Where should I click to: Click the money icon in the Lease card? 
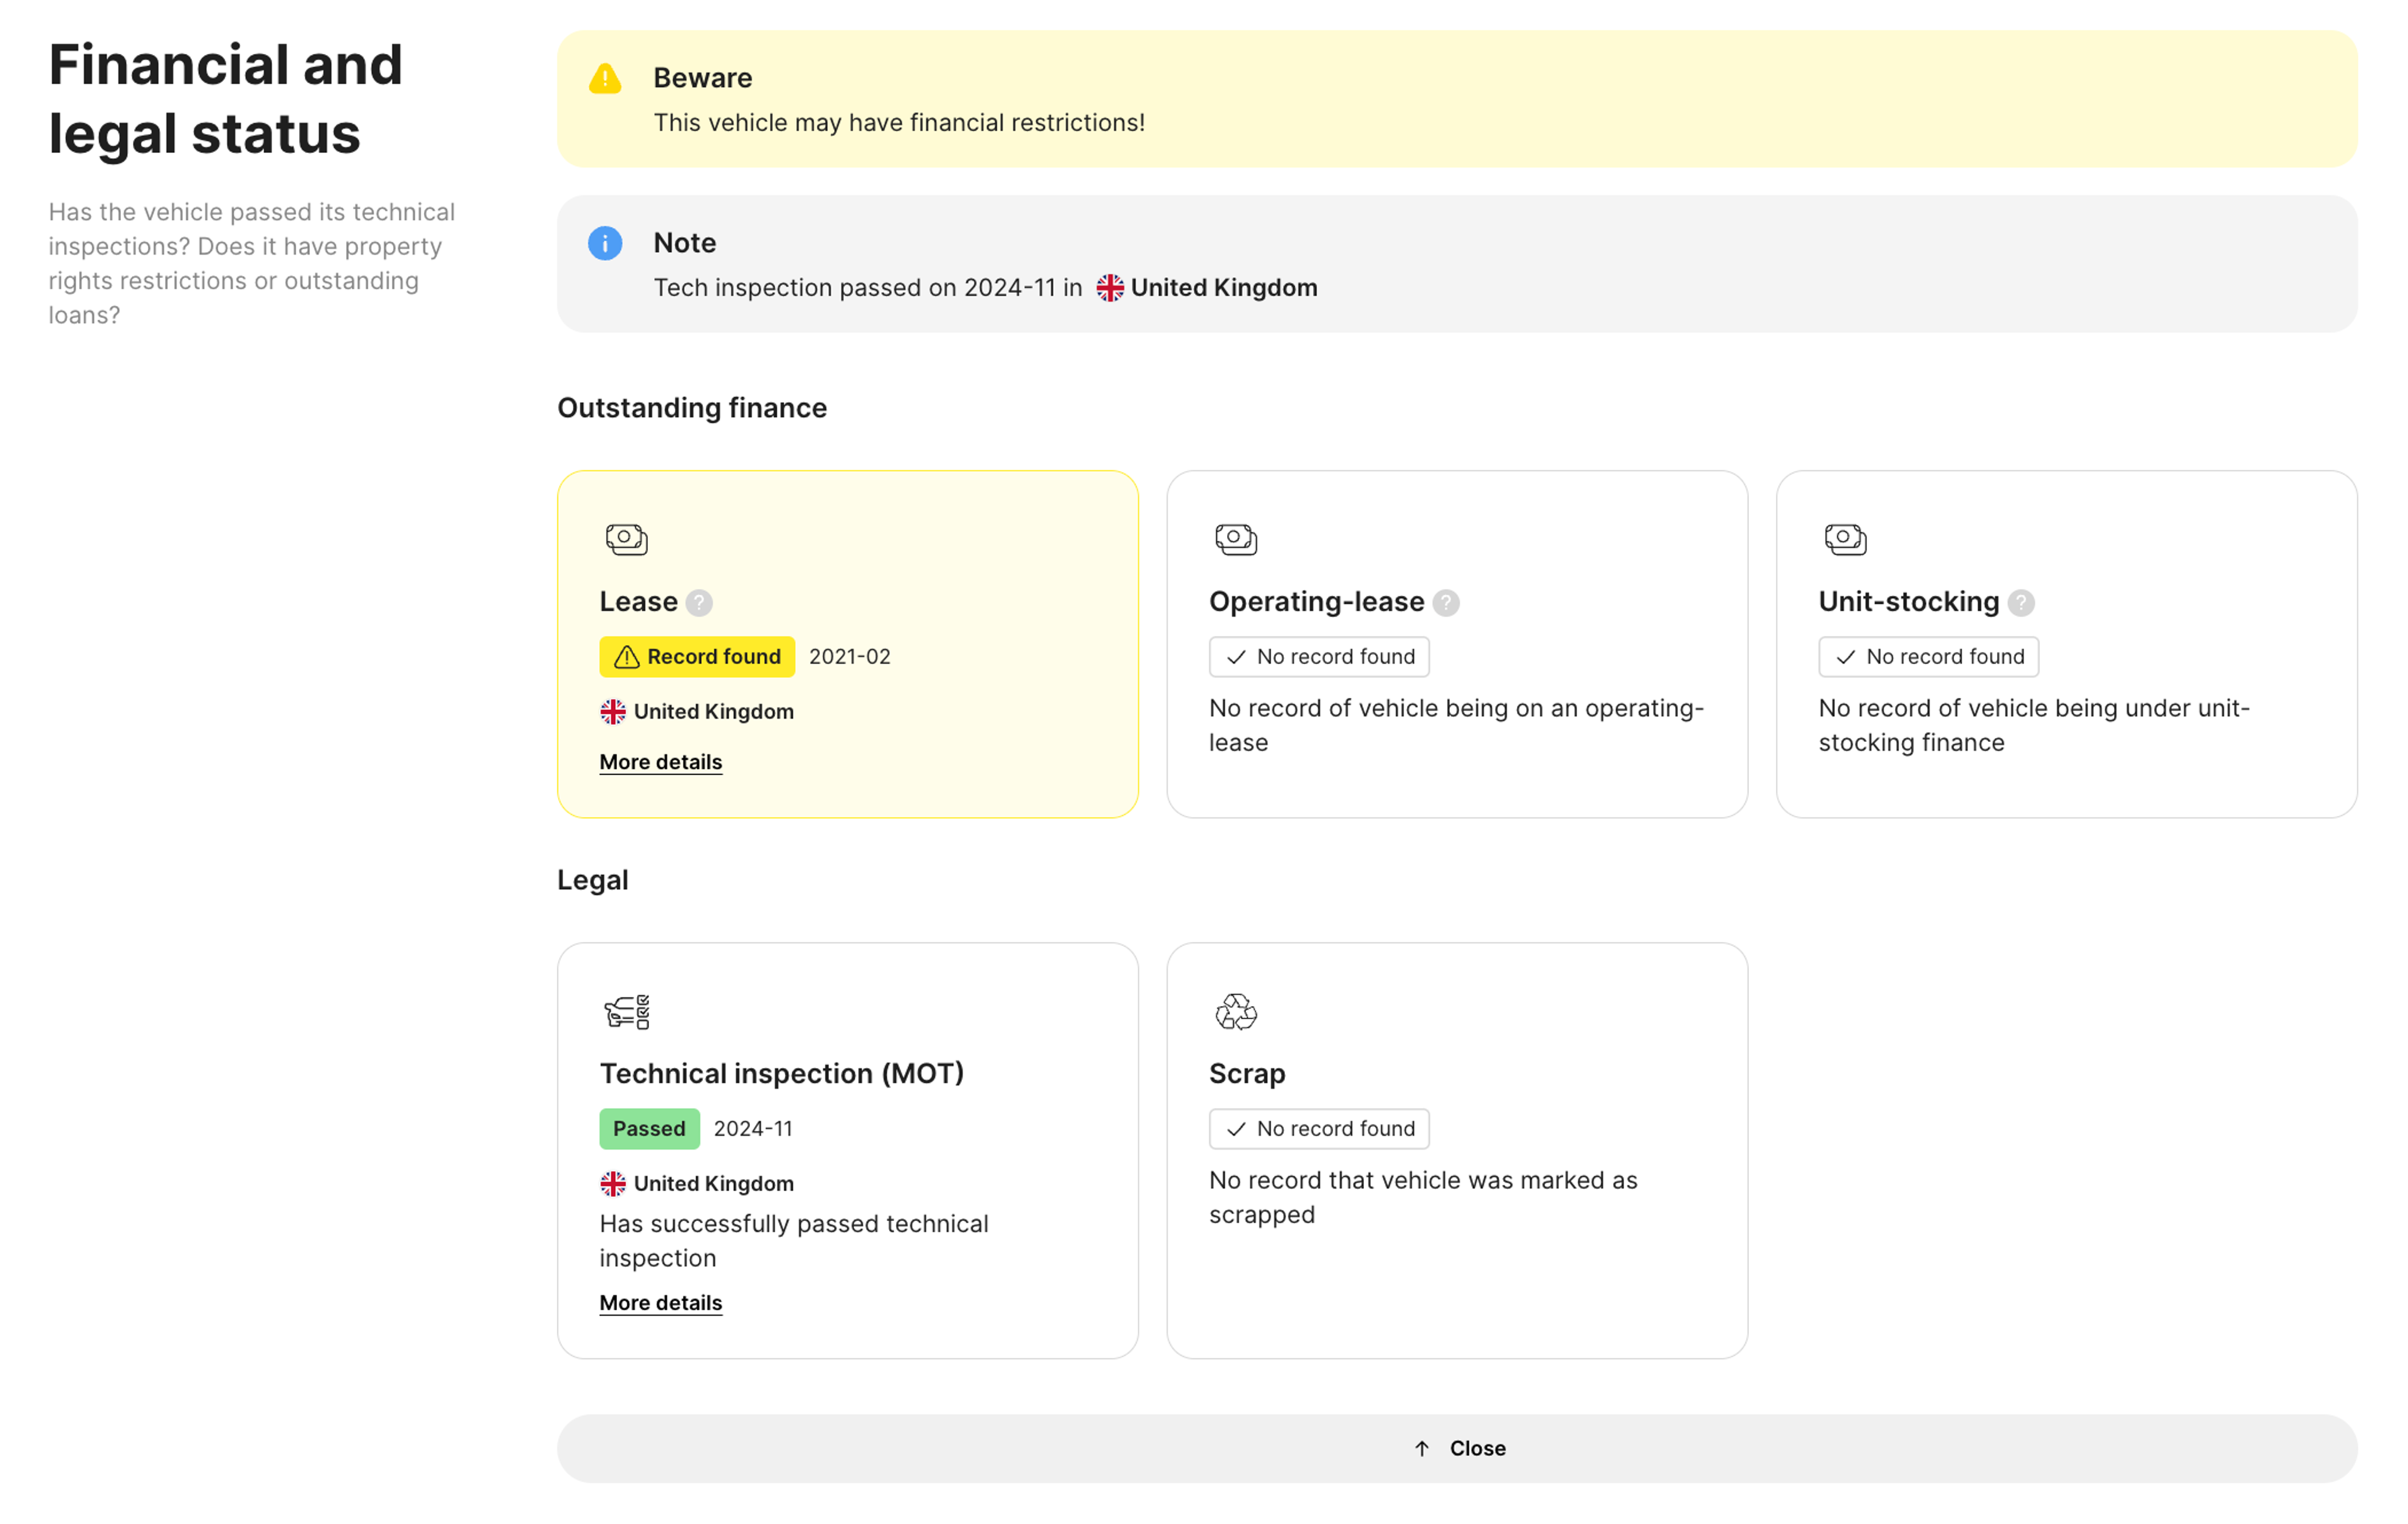pyautogui.click(x=626, y=539)
